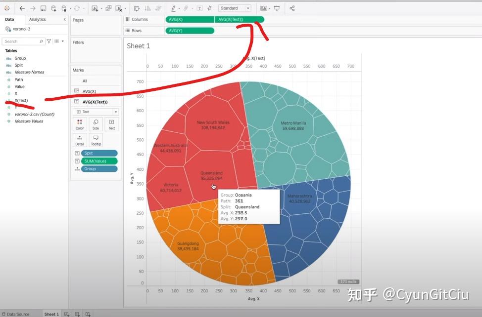Click the Color marks button
Viewport: 482px width, 317px height.
(80, 124)
